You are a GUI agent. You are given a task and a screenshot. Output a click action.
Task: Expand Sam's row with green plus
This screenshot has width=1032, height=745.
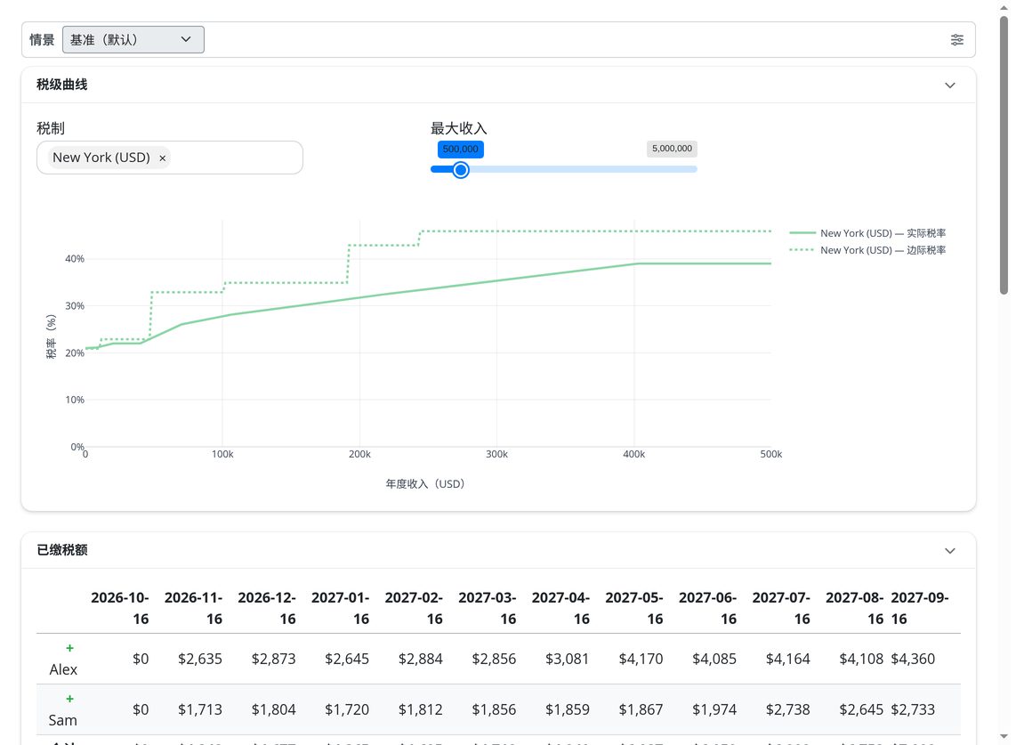[69, 699]
